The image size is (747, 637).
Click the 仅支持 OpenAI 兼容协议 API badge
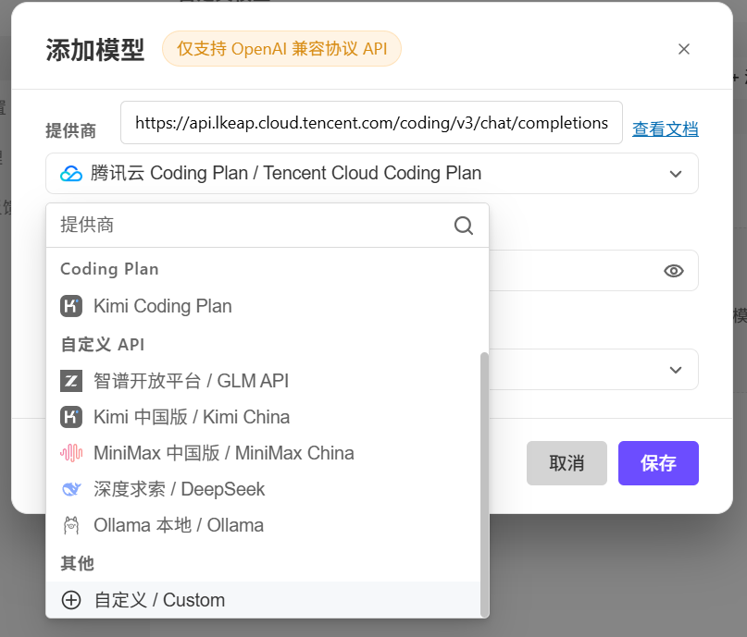coord(281,48)
